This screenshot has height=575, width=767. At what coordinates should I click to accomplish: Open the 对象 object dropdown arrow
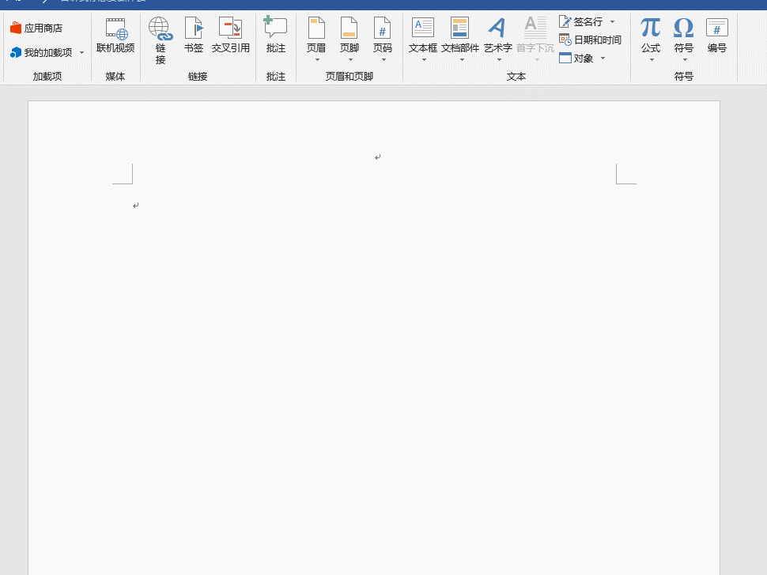pyautogui.click(x=603, y=59)
